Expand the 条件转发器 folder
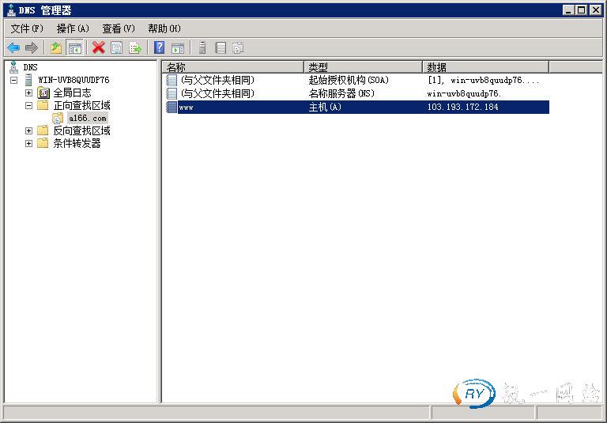 coord(29,144)
